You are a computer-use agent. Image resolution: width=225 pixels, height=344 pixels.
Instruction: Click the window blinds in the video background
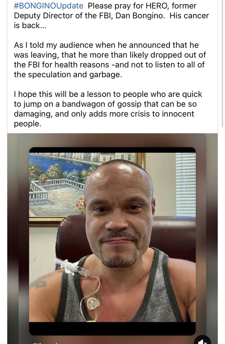186,184
